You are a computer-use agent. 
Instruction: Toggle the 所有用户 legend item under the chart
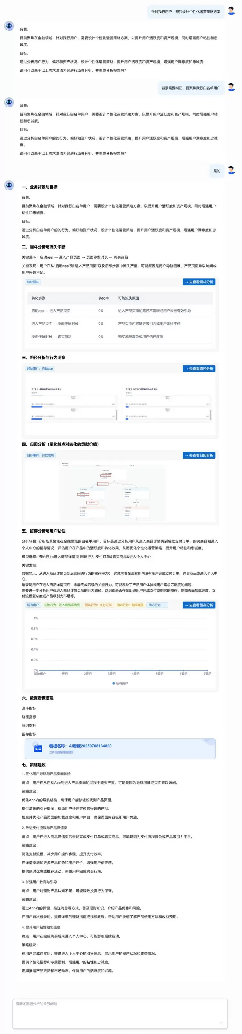click(120, 683)
